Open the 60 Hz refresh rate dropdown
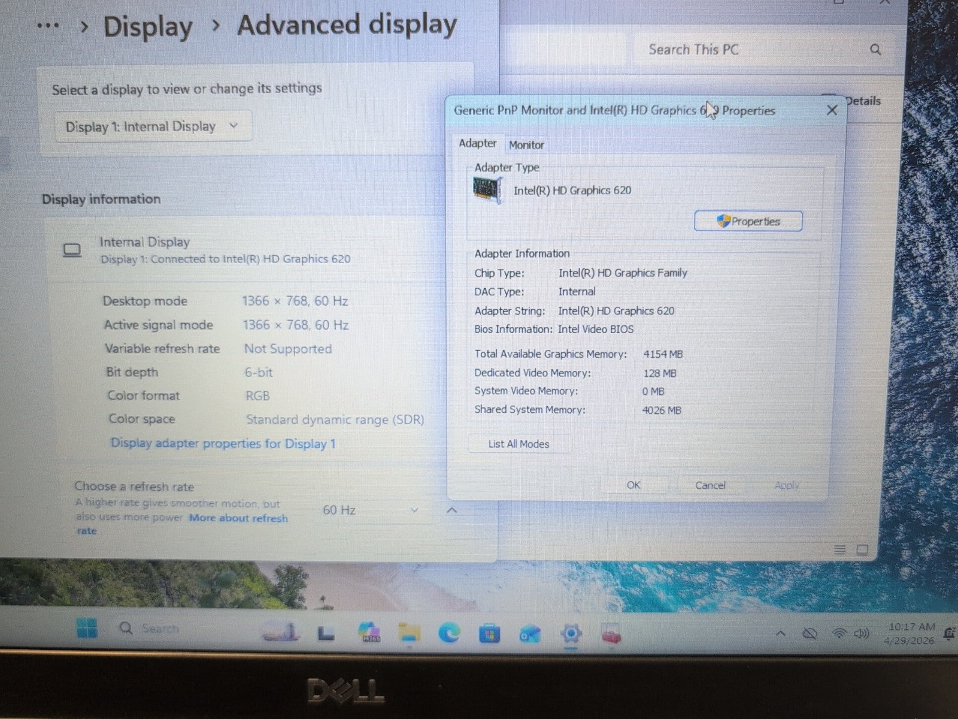This screenshot has height=719, width=958. coord(370,510)
